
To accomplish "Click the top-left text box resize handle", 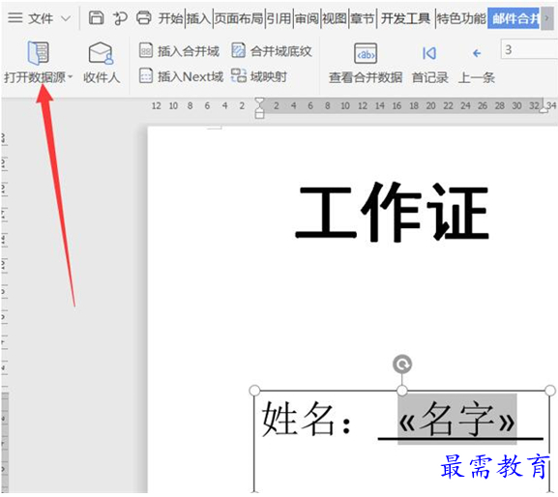I will click(254, 391).
